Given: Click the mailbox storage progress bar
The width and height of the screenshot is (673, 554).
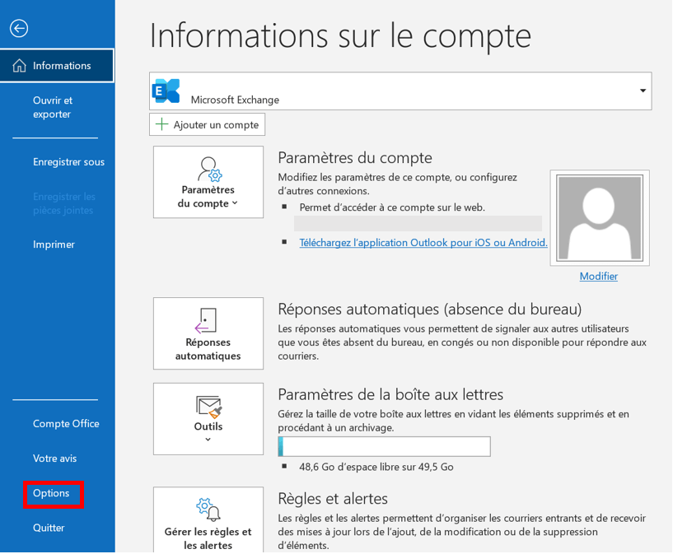Looking at the screenshot, I should [384, 446].
